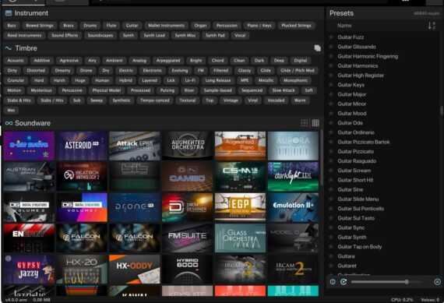The width and height of the screenshot is (444, 303).
Task: Click the Soundware infinity icon
Action: click(9, 123)
